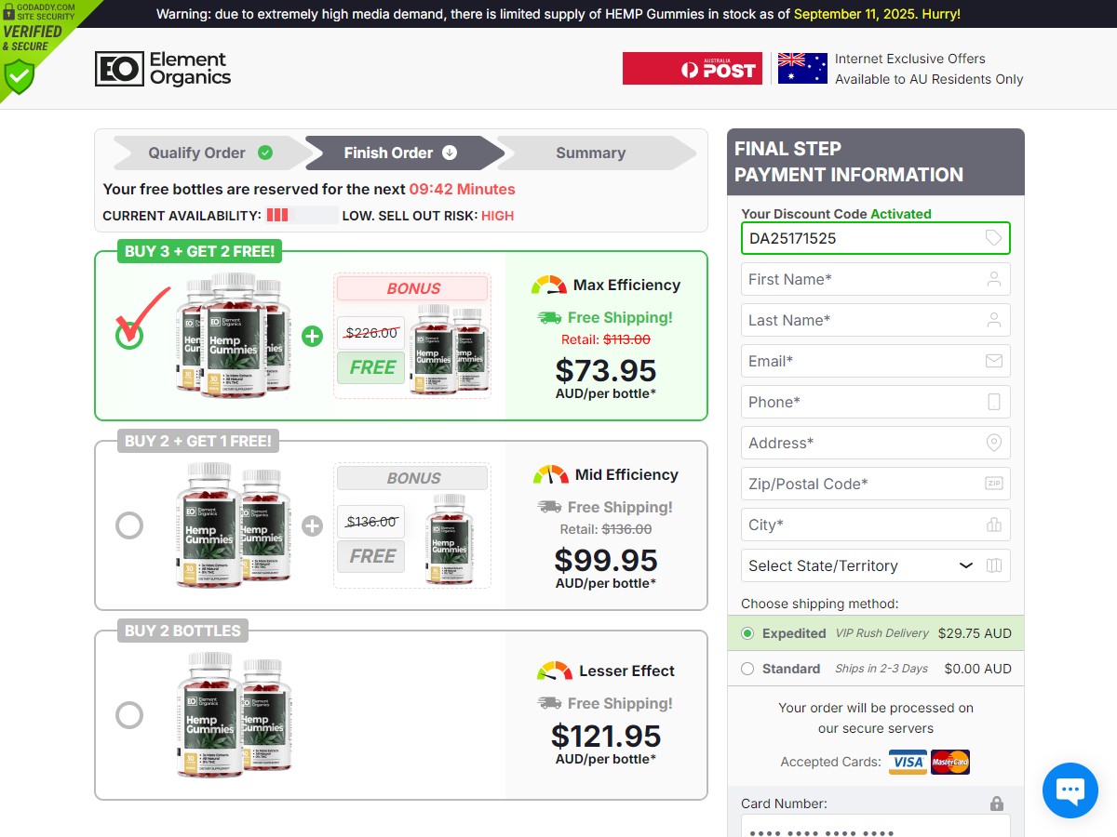Click the Phone input field
This screenshot has height=837, width=1117.
(x=876, y=402)
